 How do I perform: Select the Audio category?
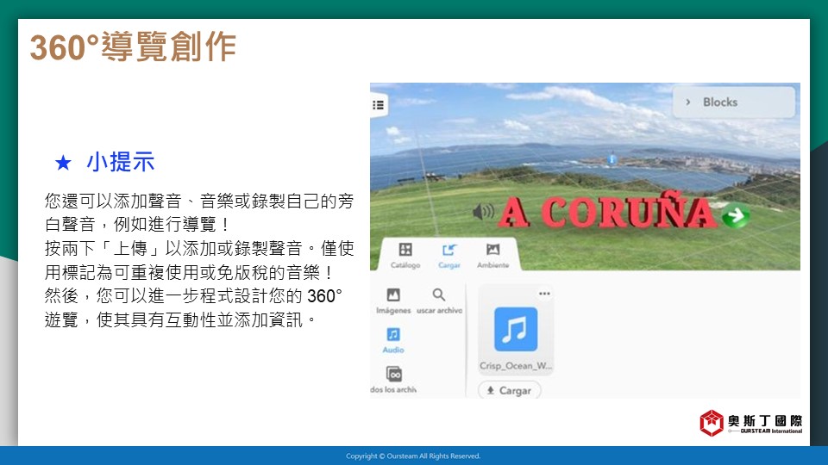point(393,340)
